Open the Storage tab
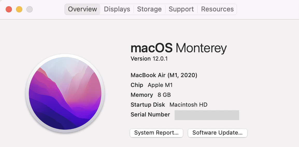Viewport: 299px width, 147px height. 149,9
